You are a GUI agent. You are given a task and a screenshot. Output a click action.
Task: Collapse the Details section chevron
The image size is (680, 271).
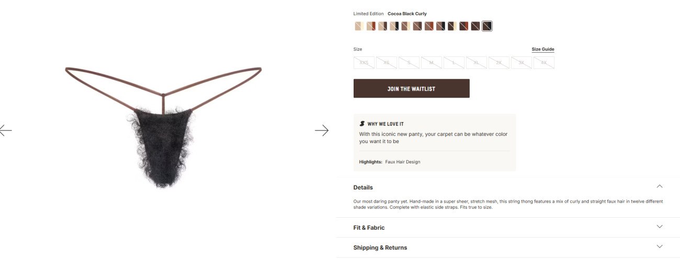click(659, 186)
